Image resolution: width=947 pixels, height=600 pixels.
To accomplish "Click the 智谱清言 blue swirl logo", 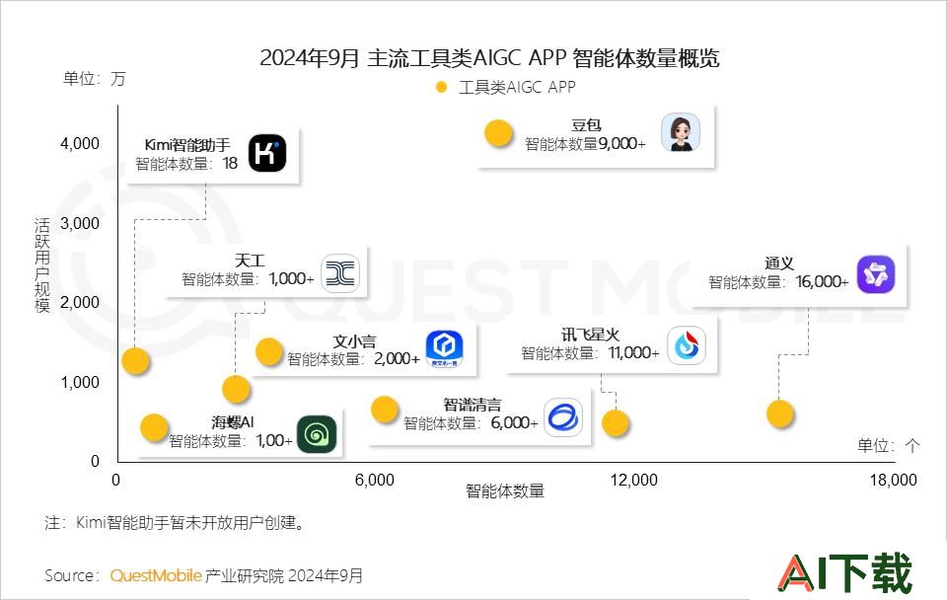I will pyautogui.click(x=563, y=416).
